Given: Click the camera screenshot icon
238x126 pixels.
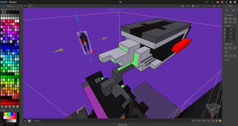Looking at the screenshot, I should tap(29, 121).
